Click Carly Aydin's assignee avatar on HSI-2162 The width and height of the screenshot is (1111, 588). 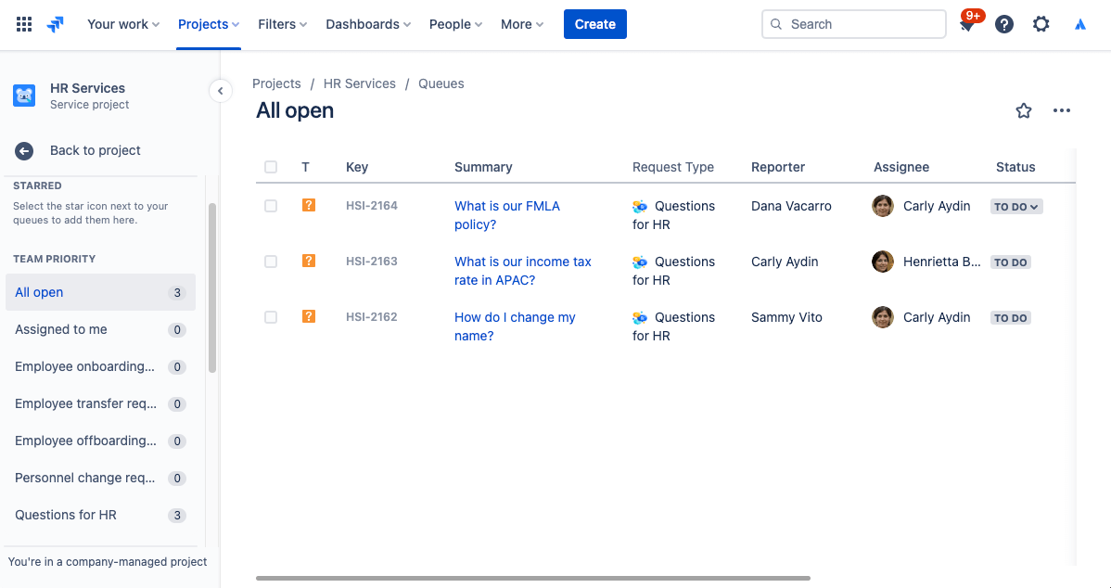click(x=882, y=317)
